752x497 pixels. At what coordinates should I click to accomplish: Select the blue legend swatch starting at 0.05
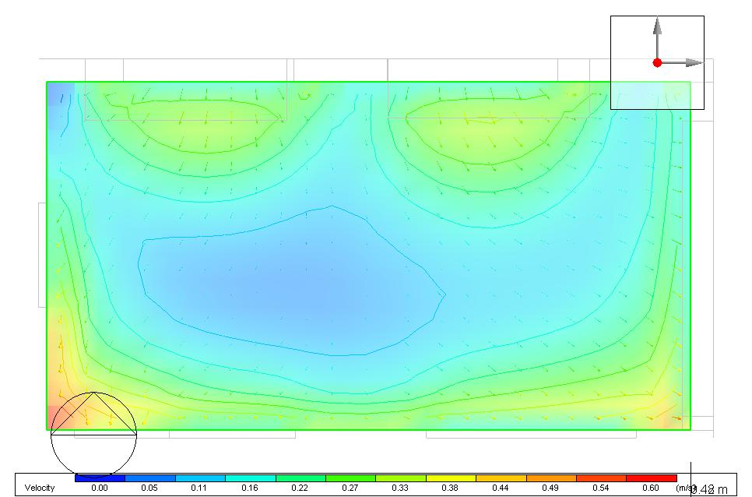pos(150,478)
